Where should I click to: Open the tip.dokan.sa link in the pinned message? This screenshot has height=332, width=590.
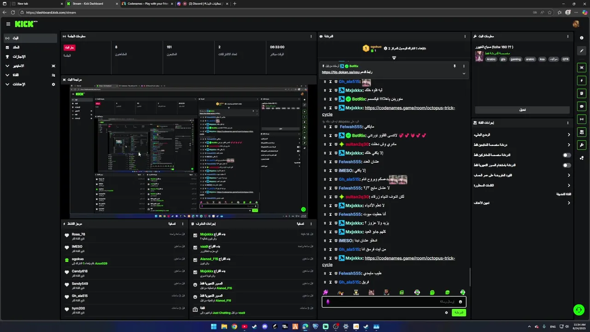pyautogui.click(x=341, y=72)
